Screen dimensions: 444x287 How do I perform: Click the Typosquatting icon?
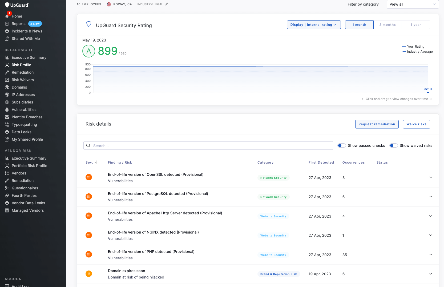7,124
